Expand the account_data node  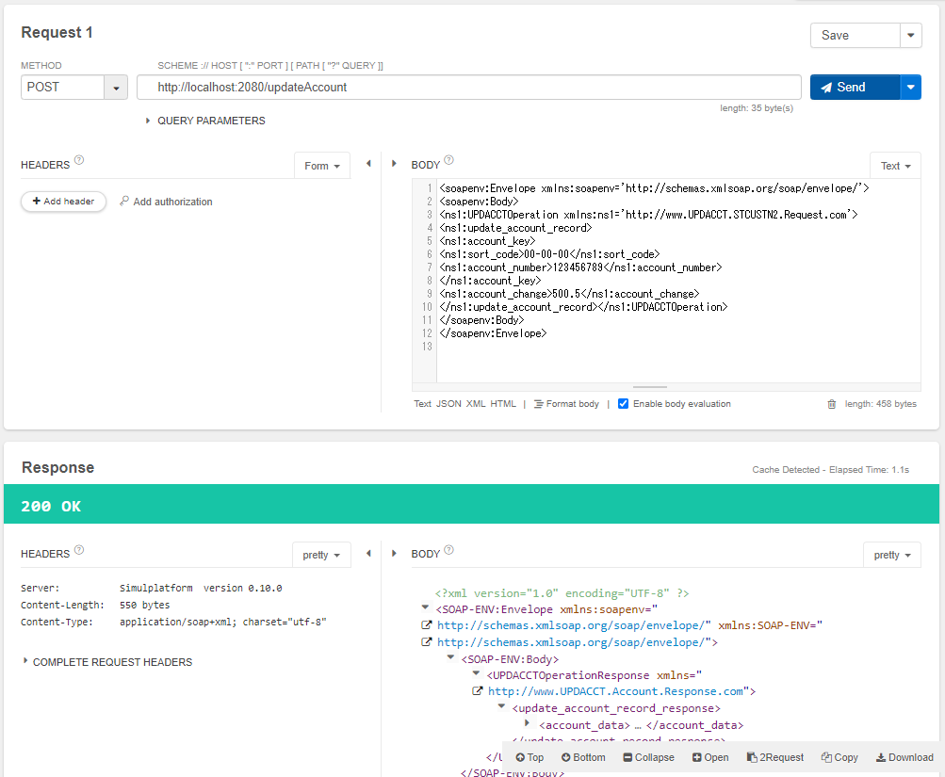(527, 722)
